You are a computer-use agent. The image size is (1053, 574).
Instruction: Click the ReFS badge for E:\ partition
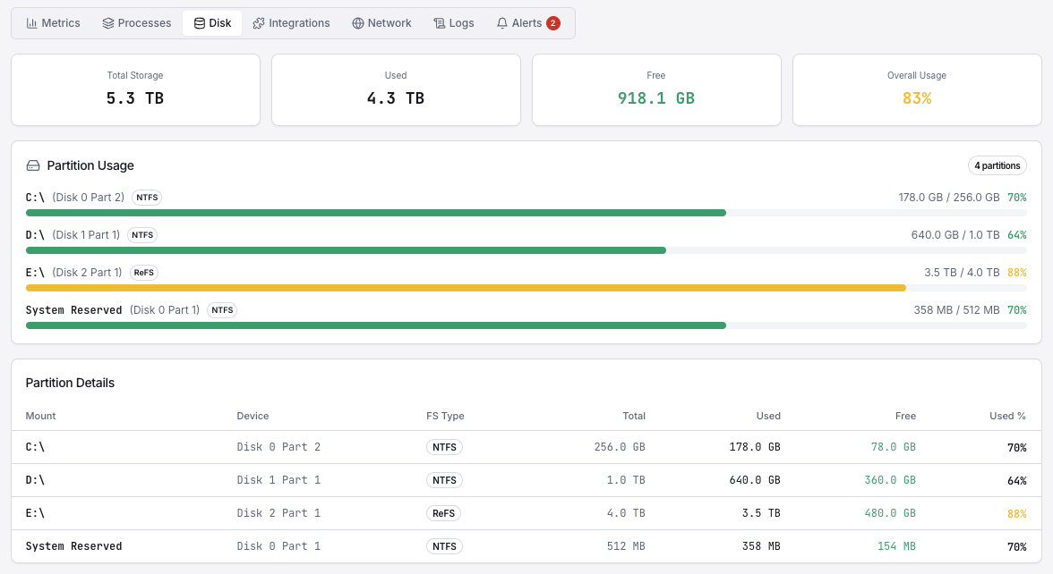pos(143,272)
